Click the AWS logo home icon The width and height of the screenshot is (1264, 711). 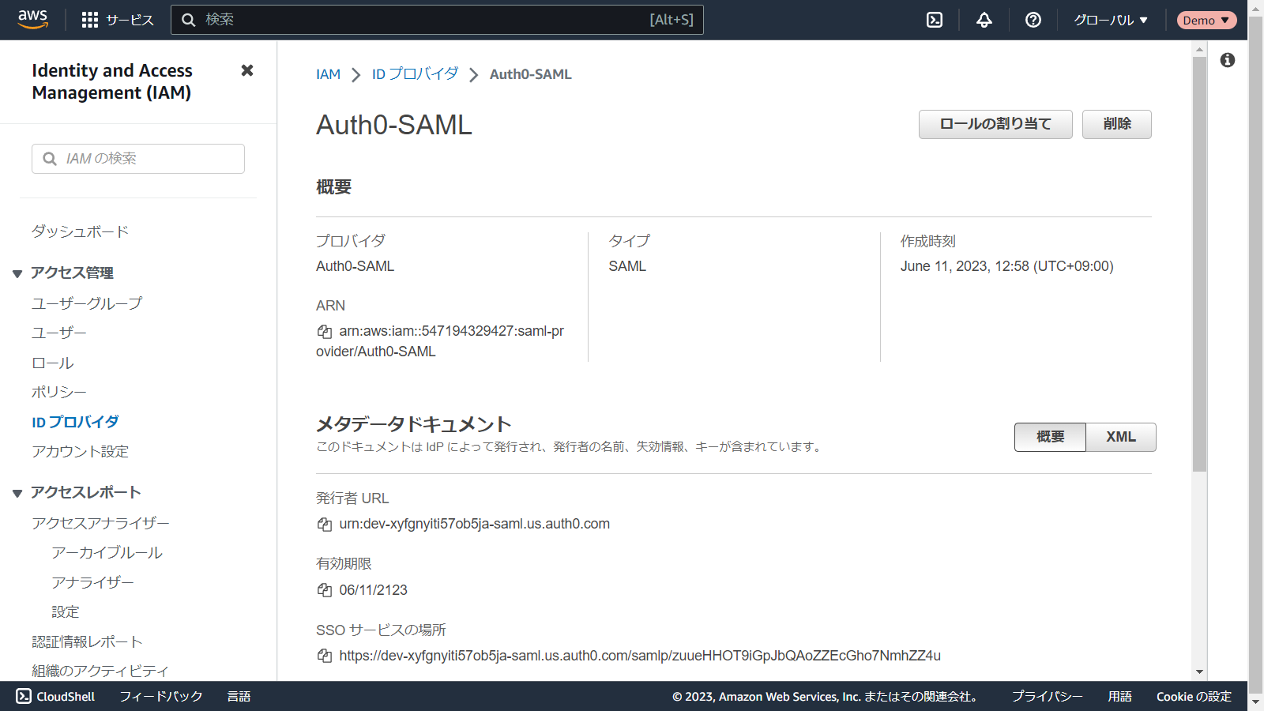32,19
